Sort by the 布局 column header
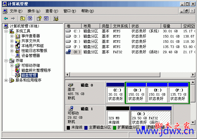 [x=91, y=26]
